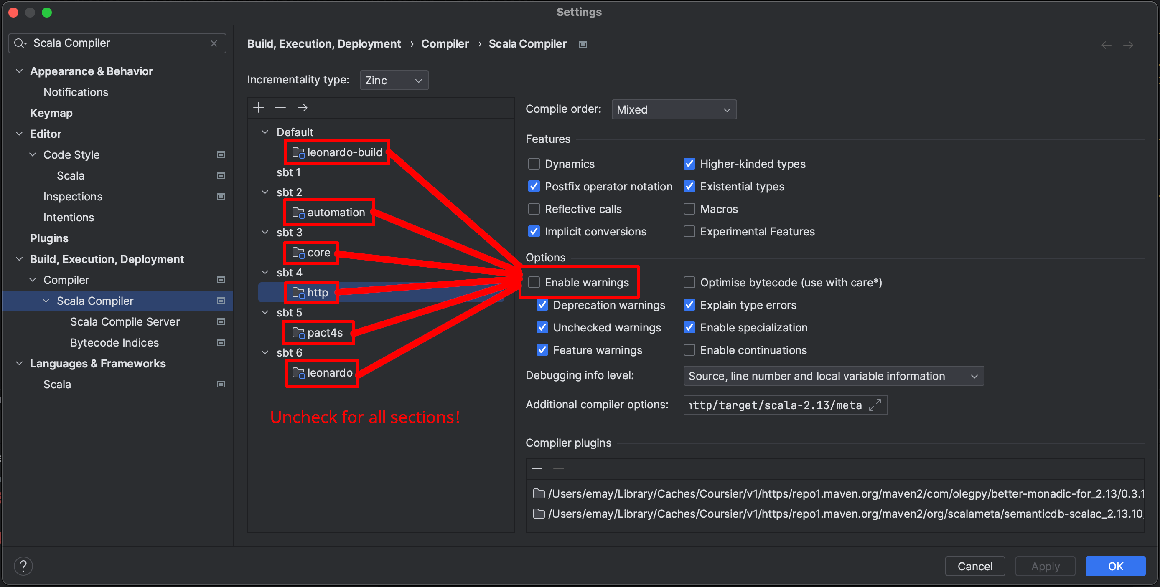Select Scala Compile Server in the sidebar
This screenshot has height=587, width=1160.
point(125,321)
